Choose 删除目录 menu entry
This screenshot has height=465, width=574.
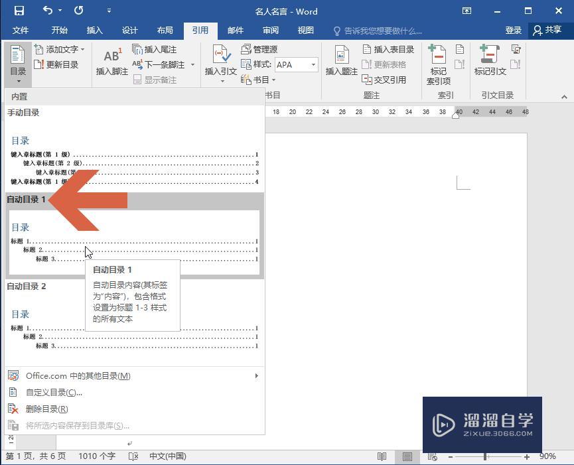(134, 409)
